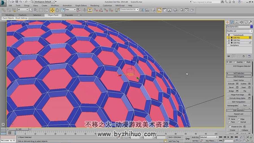Screen dimensions: 254x143
Task: Open the MAXScript menu
Action: (x=120, y=6)
